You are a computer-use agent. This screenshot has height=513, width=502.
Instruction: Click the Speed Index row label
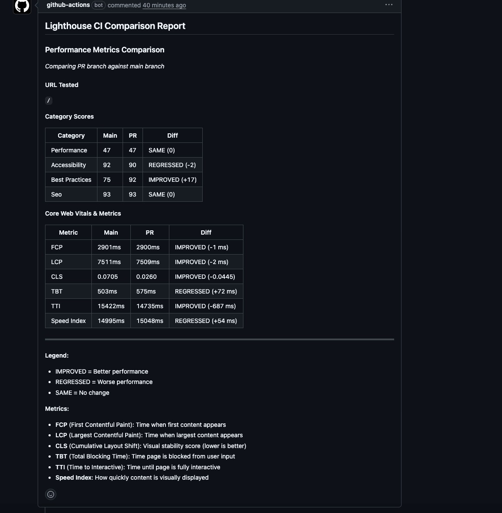(68, 321)
